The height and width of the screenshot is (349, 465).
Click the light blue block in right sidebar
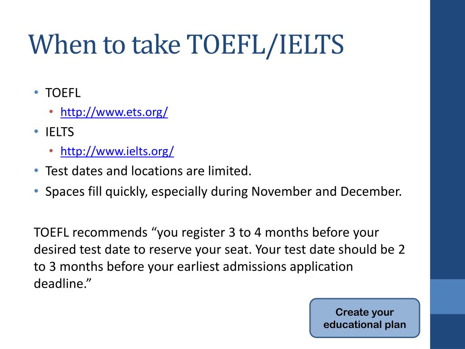[x=447, y=296]
